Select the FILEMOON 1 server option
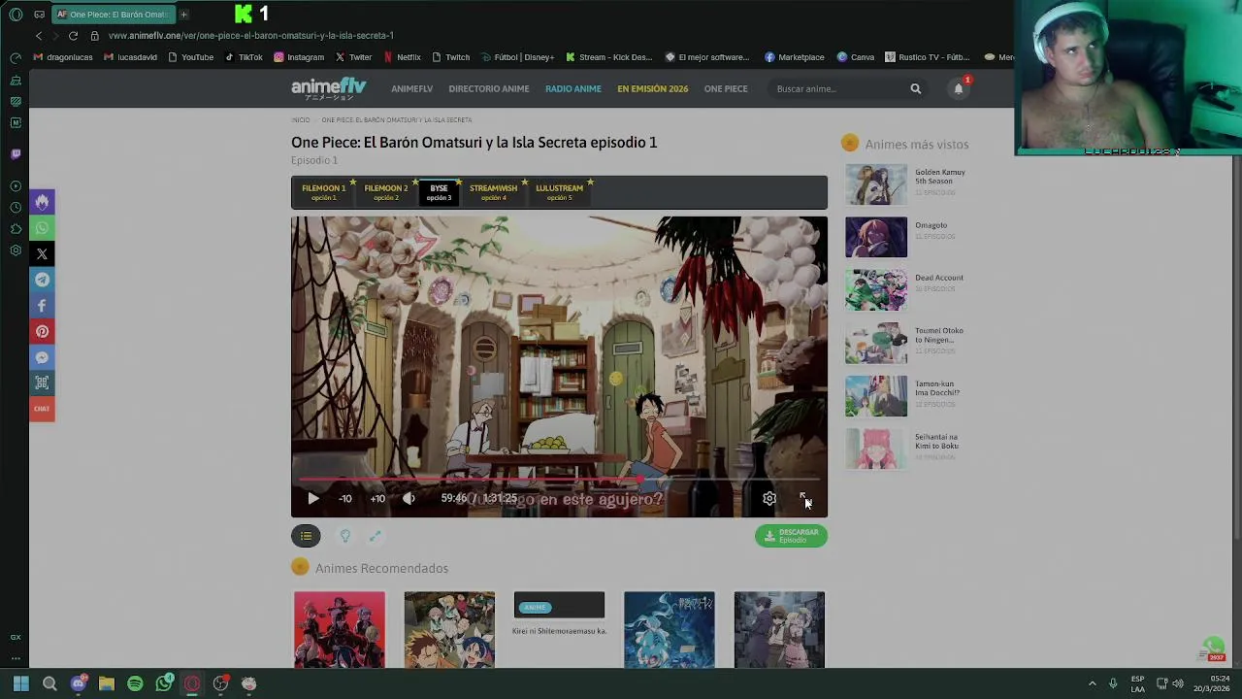Screen dimensions: 1242x699 pos(323,192)
